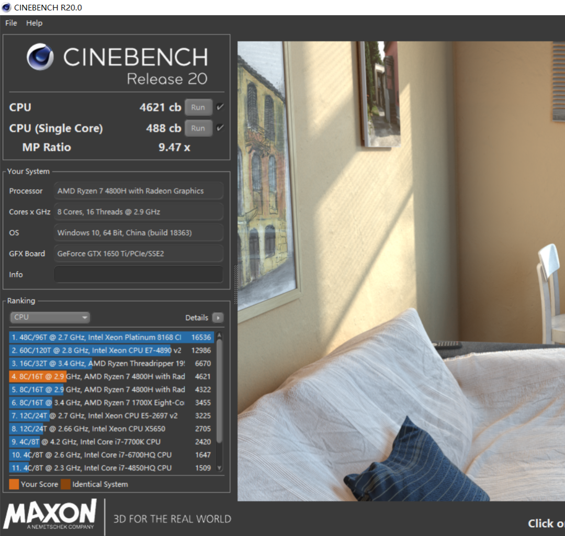565x536 pixels.
Task: Open the CPU ranking type dropdown
Action: click(x=50, y=317)
